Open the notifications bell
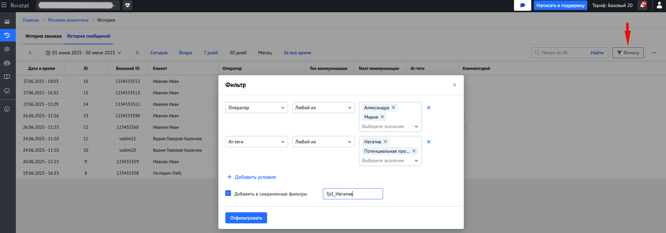Screen dimensions: 666x233 (x=643, y=5)
